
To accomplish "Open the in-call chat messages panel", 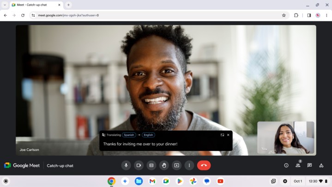I will [309, 165].
